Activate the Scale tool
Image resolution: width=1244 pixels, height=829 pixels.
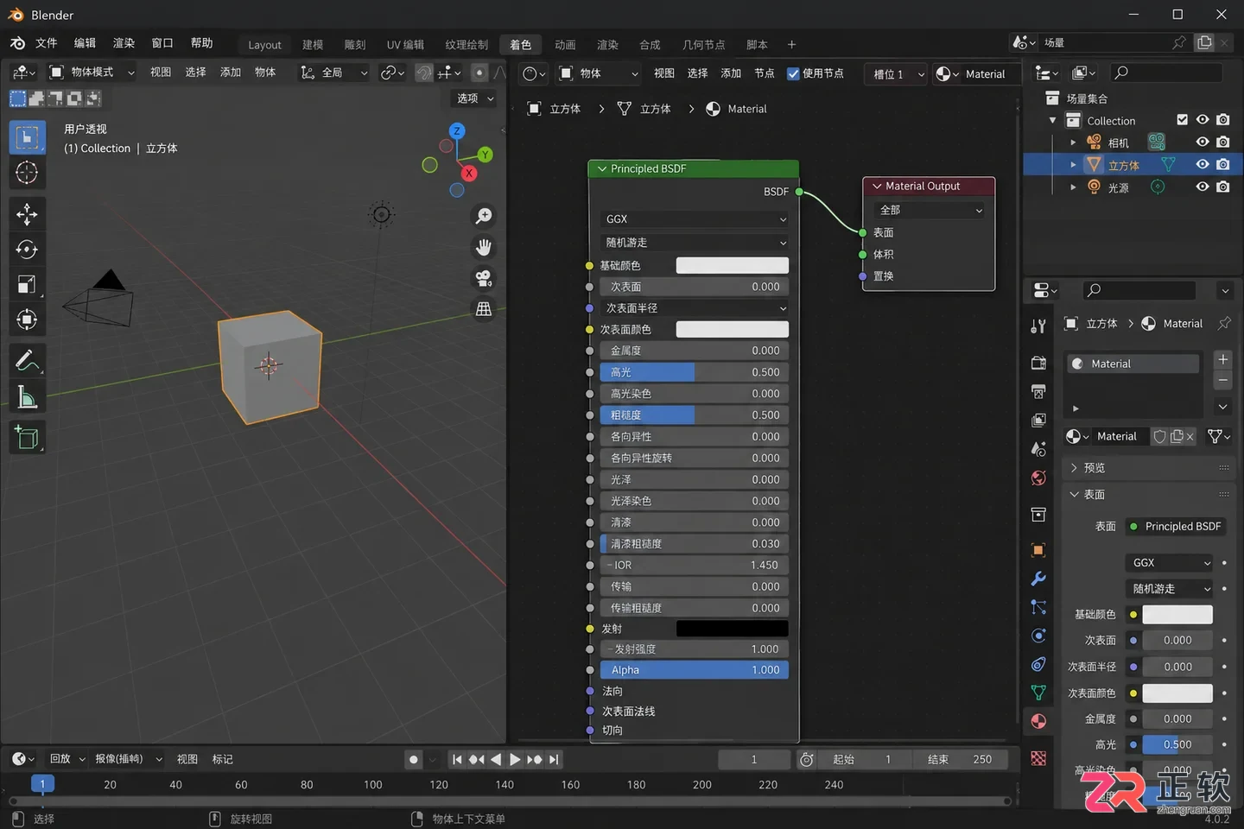click(x=27, y=284)
